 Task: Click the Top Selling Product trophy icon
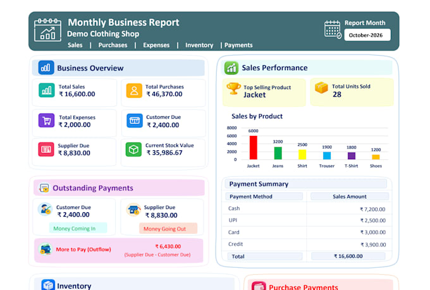coord(233,88)
